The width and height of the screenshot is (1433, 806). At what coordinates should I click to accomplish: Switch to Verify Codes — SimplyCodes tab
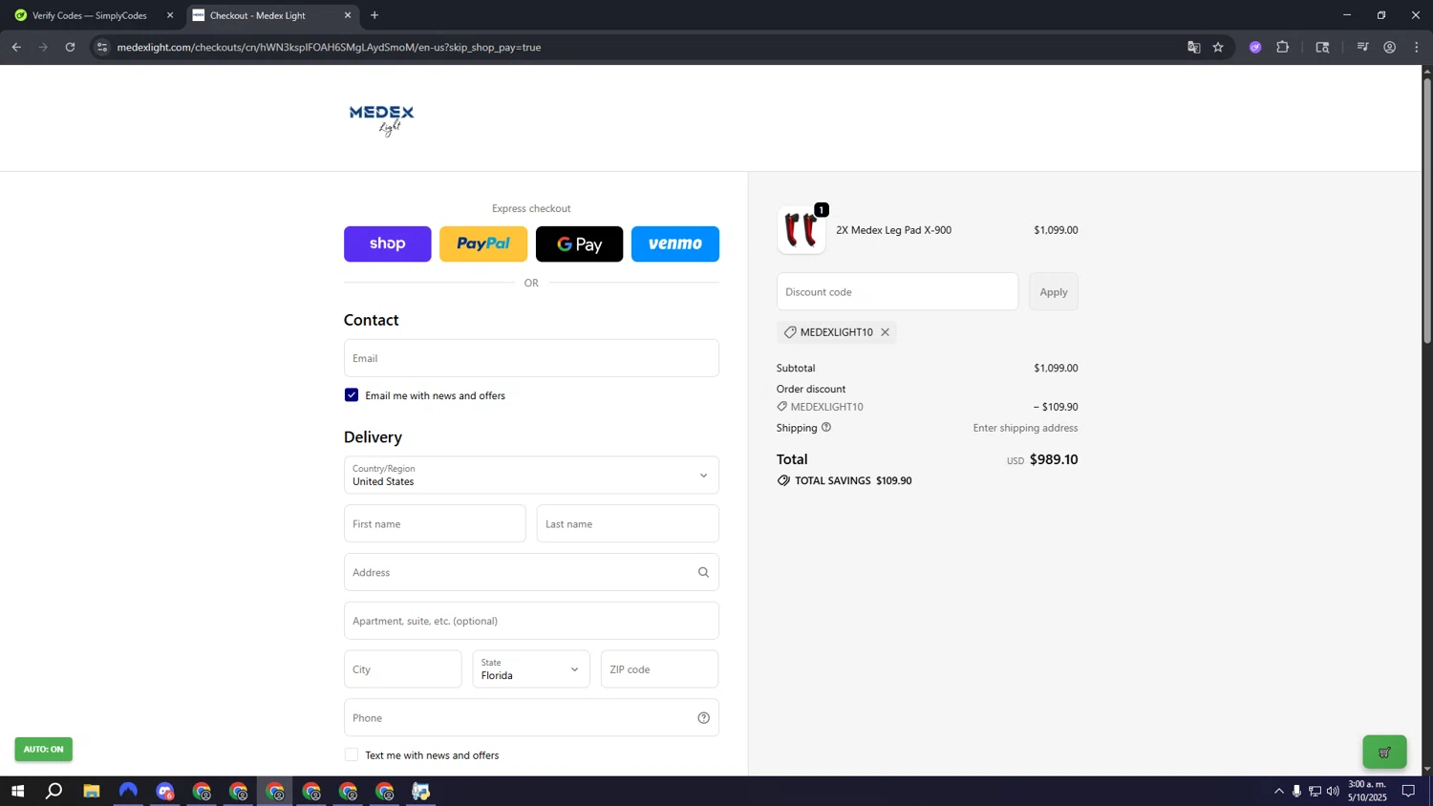pos(91,15)
